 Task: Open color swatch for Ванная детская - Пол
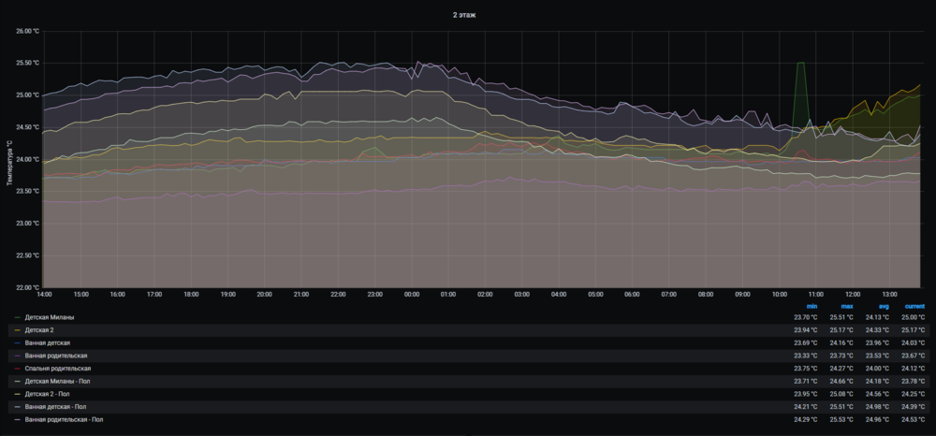tap(16, 407)
